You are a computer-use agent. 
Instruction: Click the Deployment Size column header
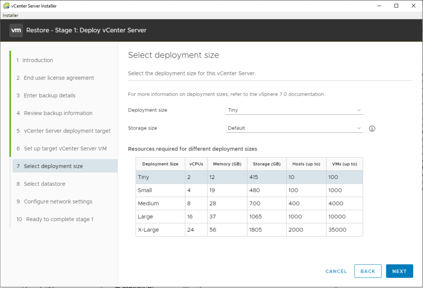point(160,164)
